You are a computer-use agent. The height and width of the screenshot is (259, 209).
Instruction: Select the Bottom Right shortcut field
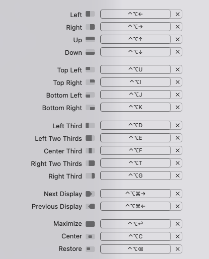point(135,107)
